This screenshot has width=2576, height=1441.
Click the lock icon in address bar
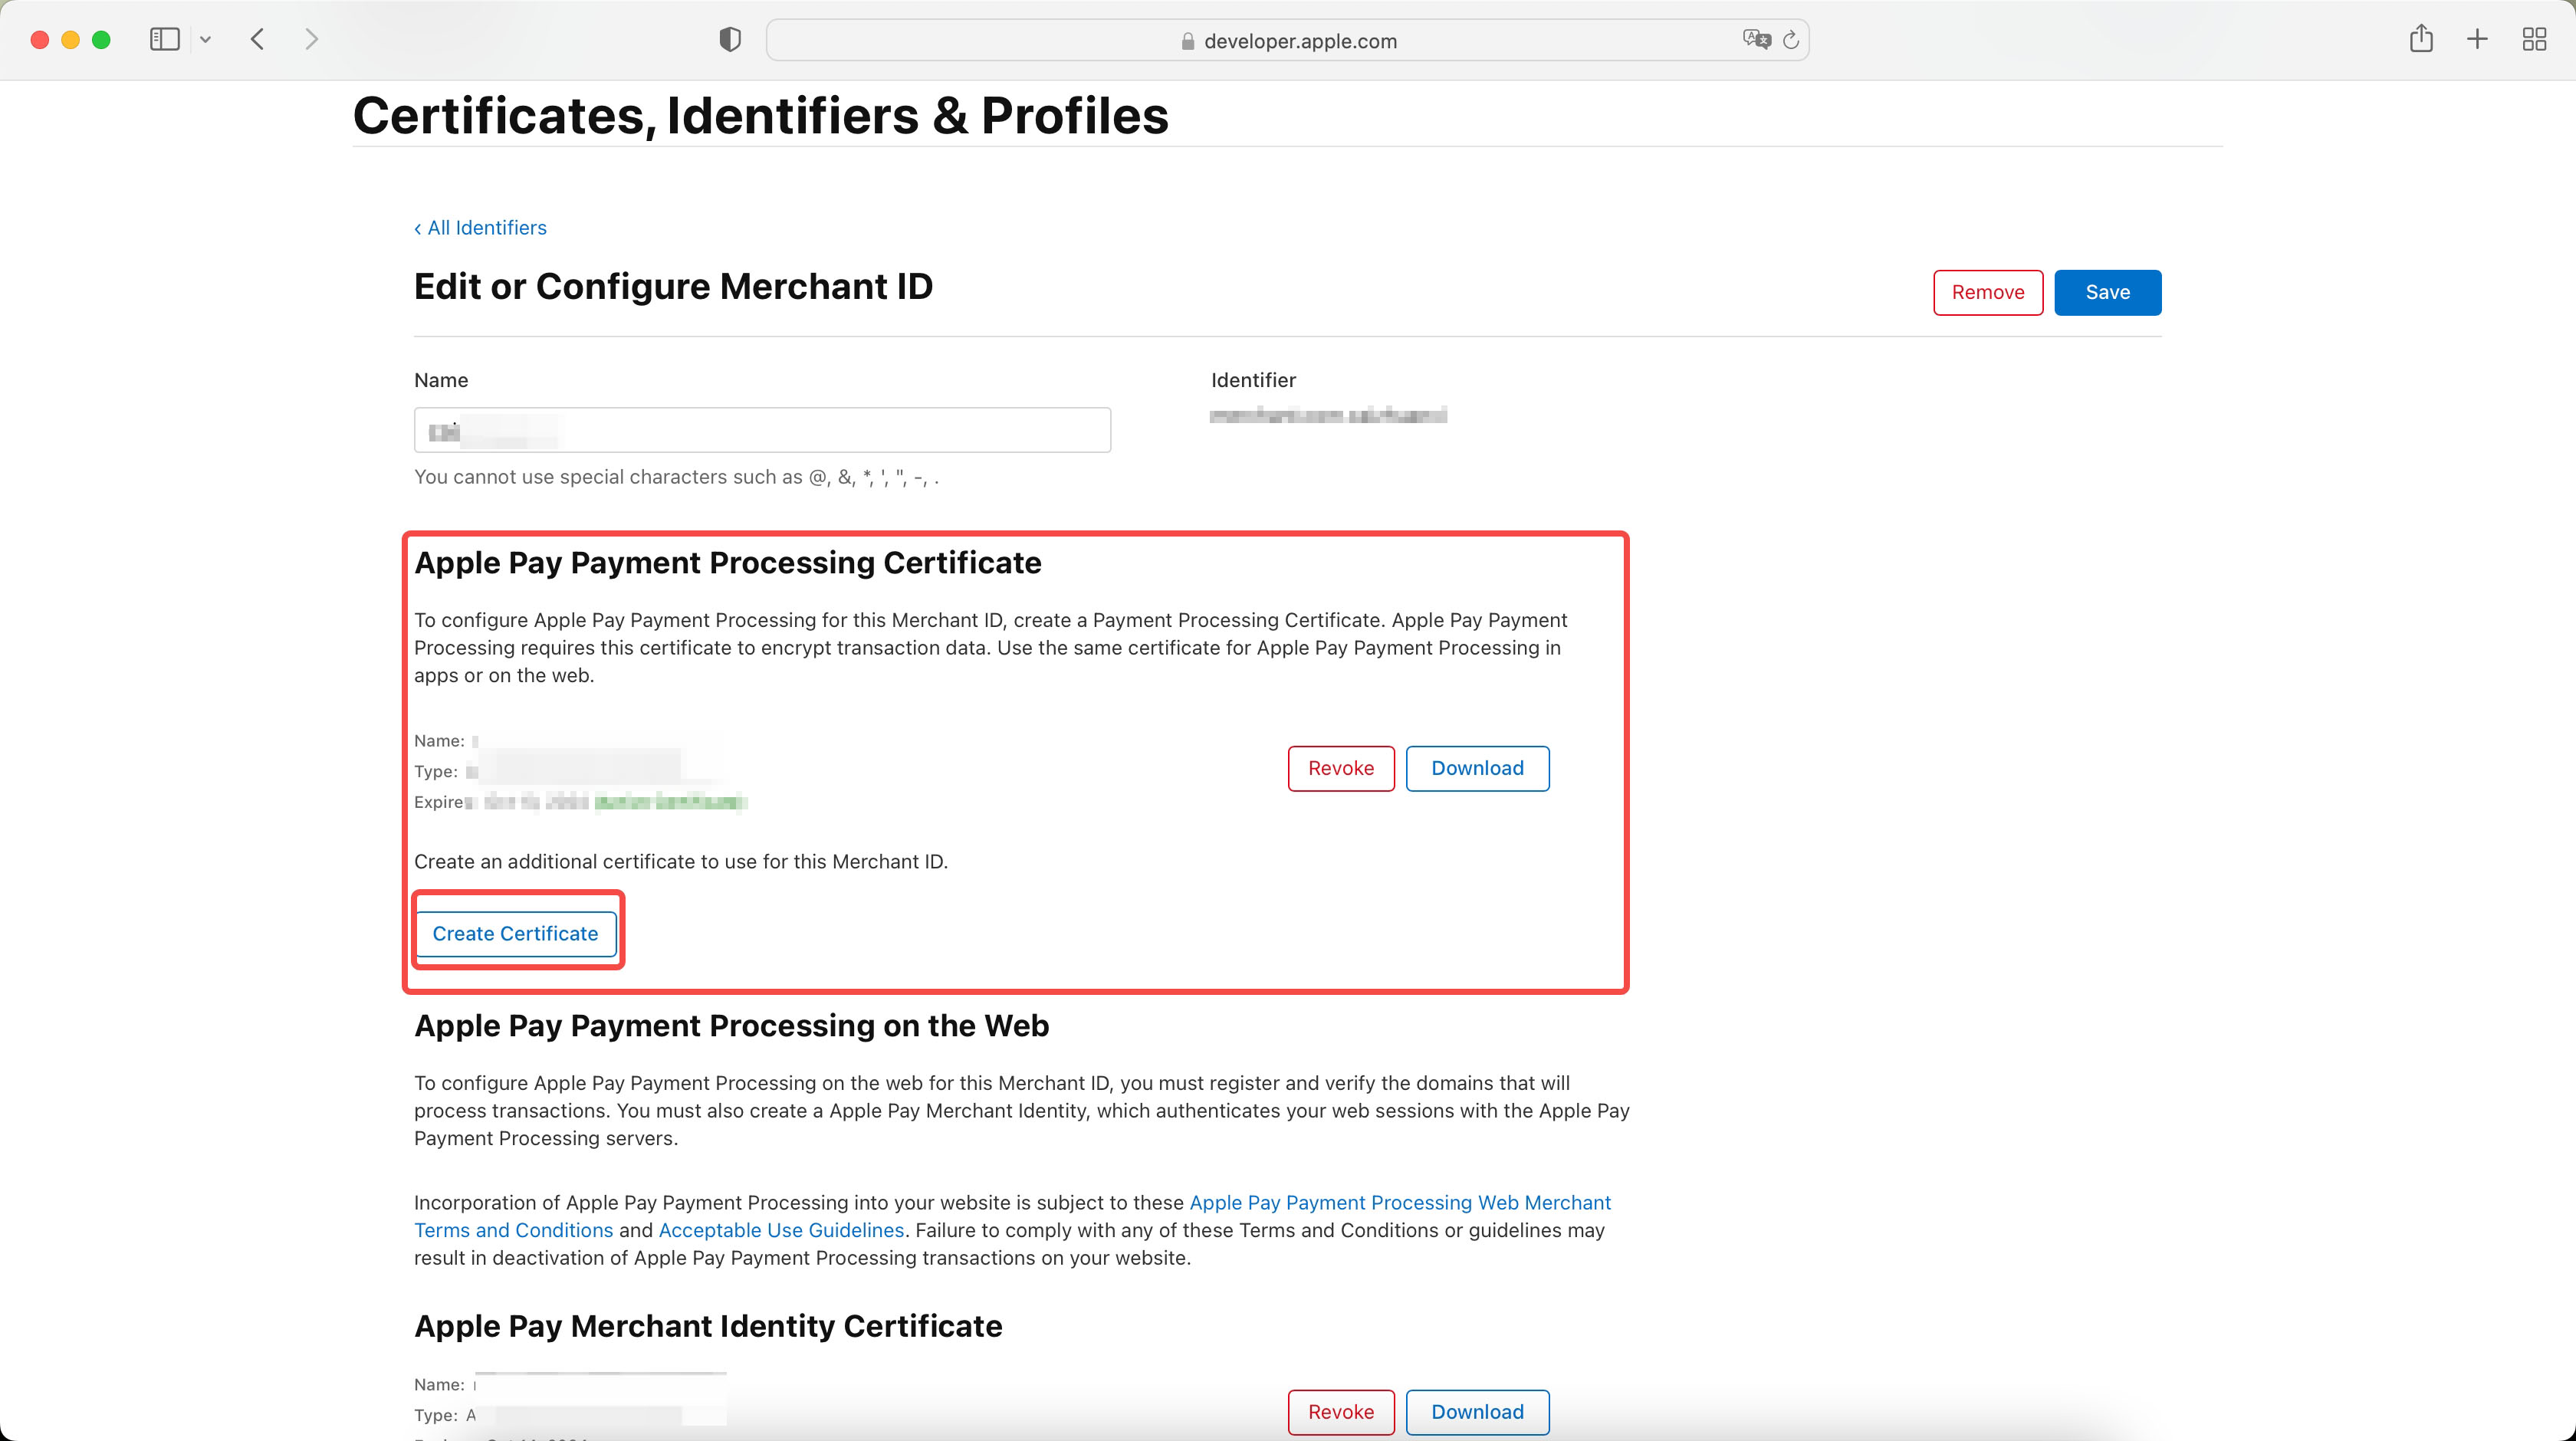point(1188,41)
